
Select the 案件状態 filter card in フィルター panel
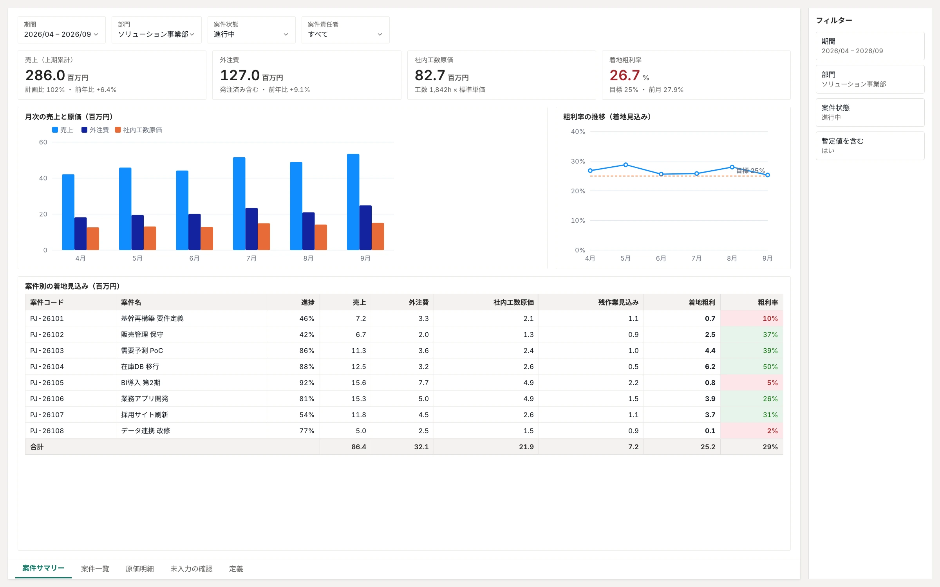click(870, 112)
